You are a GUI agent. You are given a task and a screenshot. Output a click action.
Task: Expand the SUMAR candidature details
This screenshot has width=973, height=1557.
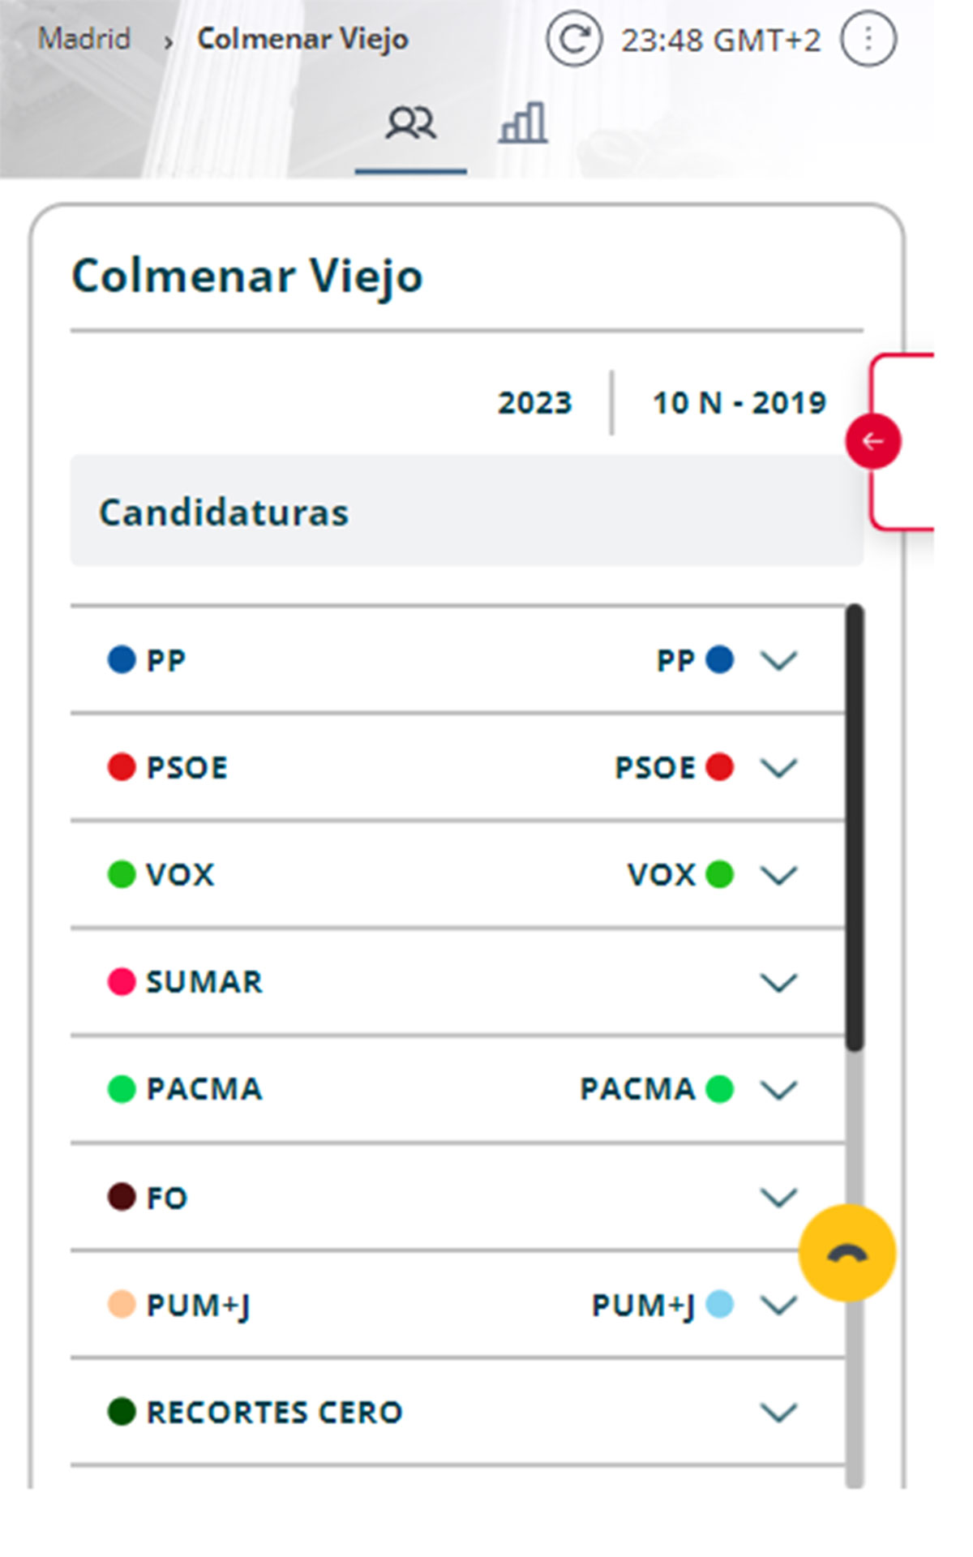tap(778, 982)
